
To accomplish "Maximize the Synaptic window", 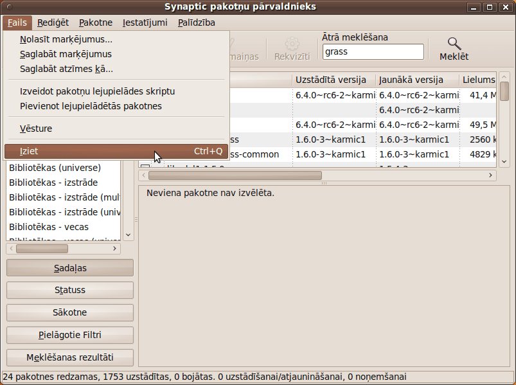I will coord(490,7).
